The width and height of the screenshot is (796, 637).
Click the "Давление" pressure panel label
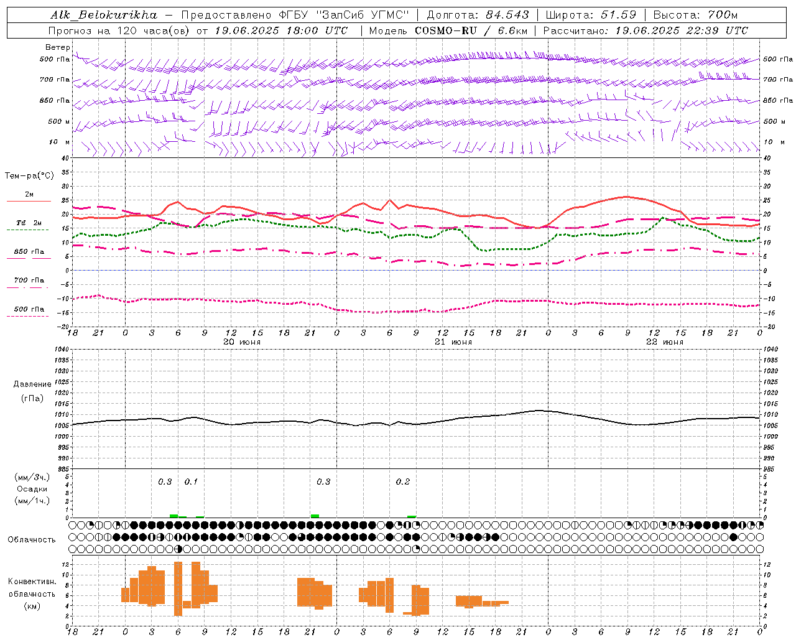(32, 384)
